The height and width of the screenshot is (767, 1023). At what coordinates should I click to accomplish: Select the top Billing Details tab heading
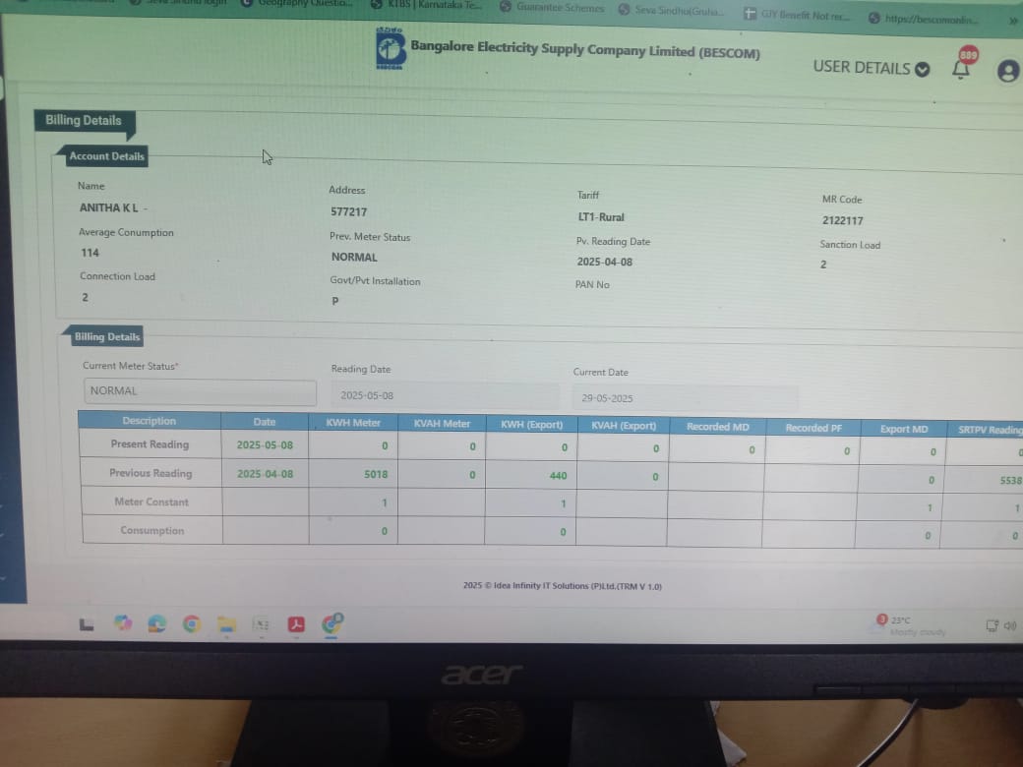point(84,121)
